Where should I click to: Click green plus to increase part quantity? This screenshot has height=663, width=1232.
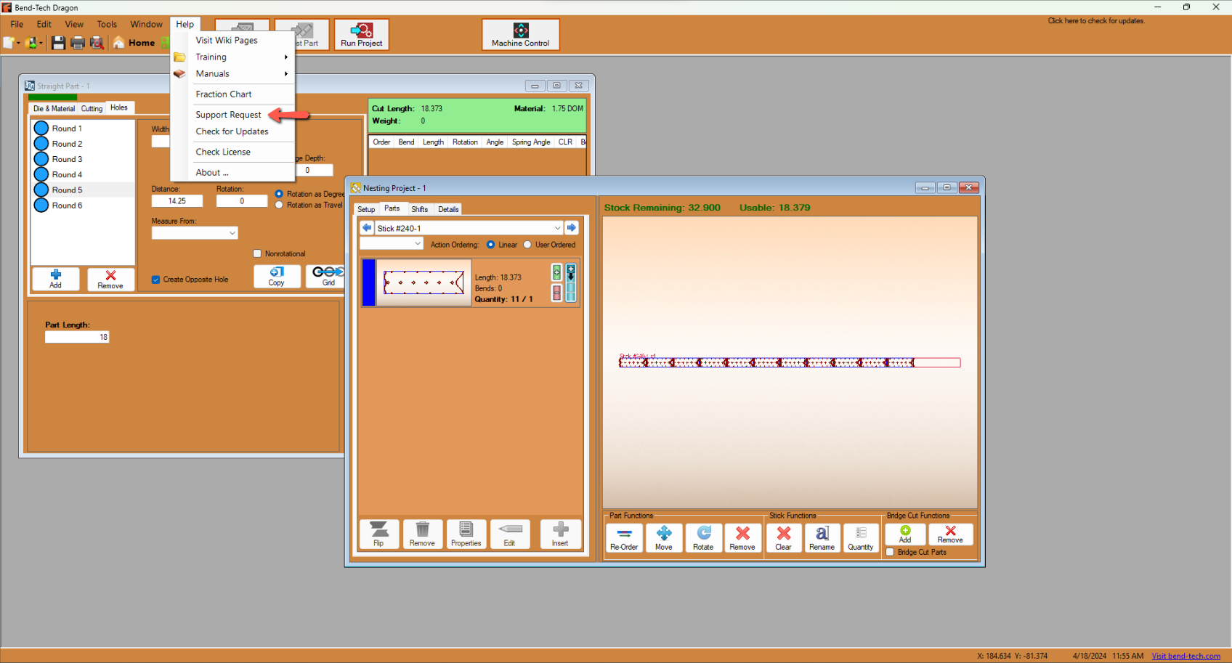coord(557,273)
